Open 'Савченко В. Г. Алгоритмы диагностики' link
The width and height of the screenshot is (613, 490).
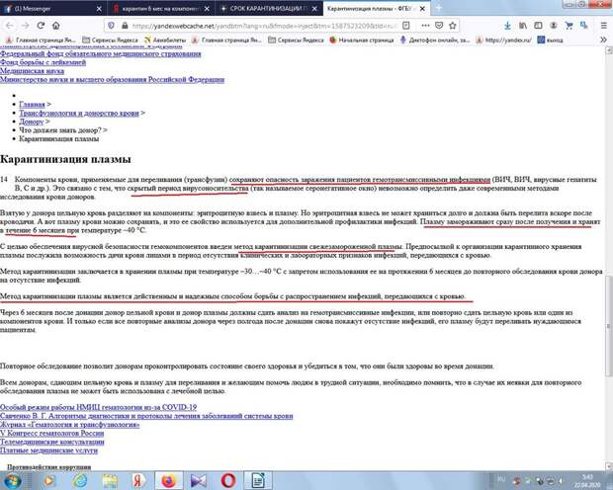pyautogui.click(x=146, y=416)
